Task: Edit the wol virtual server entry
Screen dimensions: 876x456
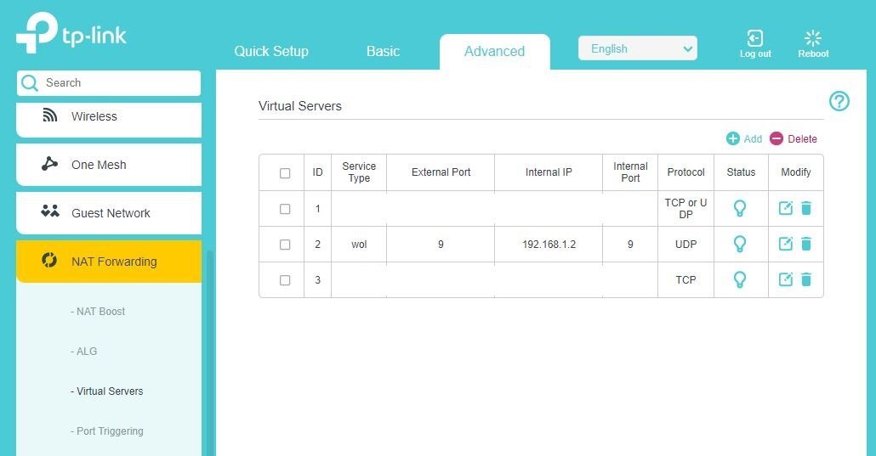Action: point(786,244)
